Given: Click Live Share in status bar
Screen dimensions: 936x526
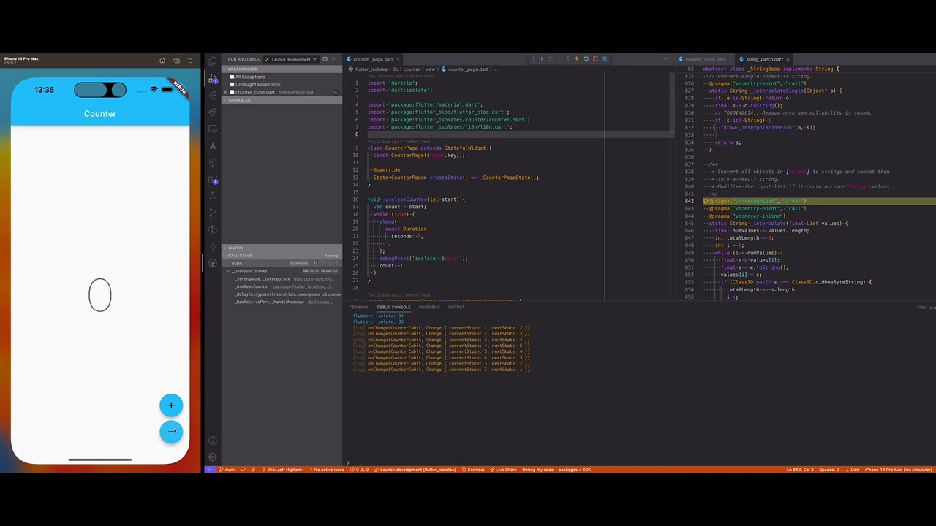Looking at the screenshot, I should point(503,470).
